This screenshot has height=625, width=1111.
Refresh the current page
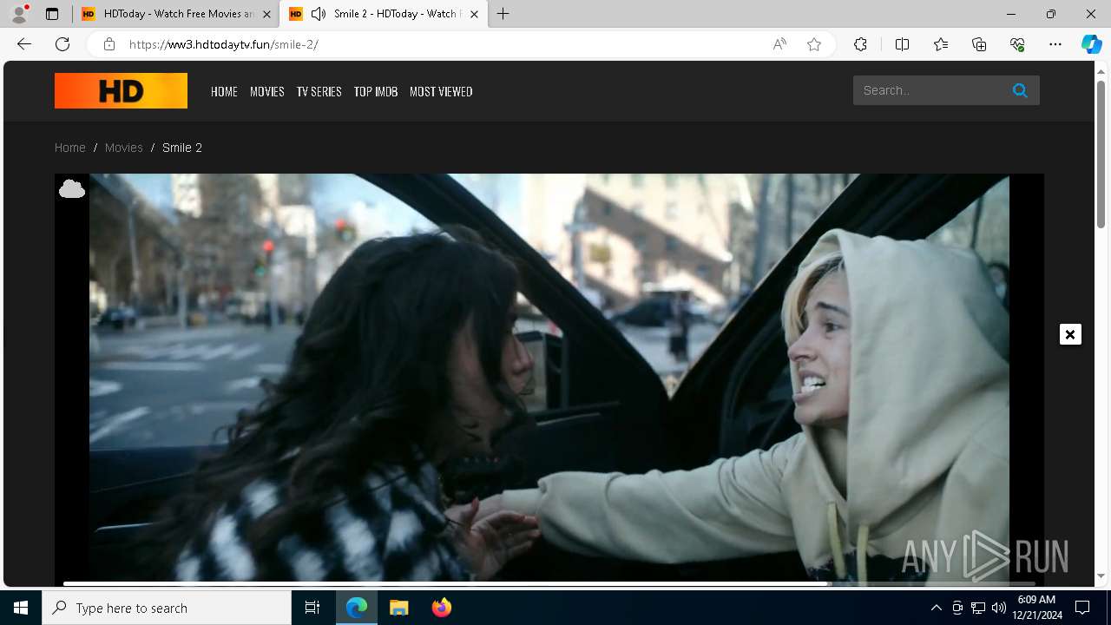click(62, 44)
